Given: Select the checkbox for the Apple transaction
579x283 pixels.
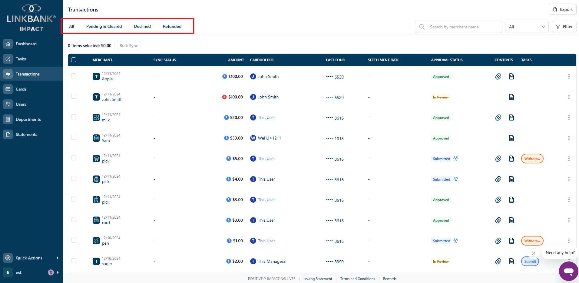Looking at the screenshot, I should pos(74,76).
